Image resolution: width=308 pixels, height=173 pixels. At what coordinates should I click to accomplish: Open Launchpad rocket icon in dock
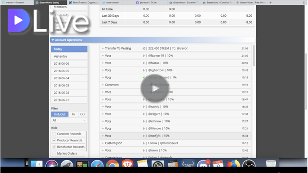click(67, 163)
